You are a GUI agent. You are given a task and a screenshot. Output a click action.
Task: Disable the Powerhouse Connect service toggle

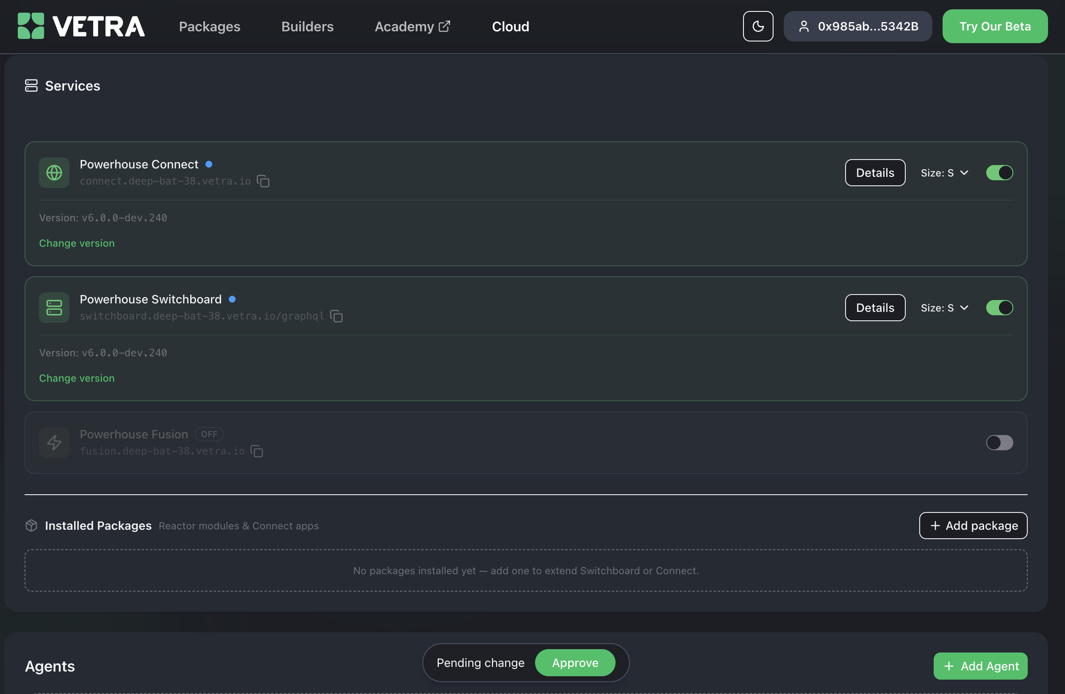tap(1000, 173)
